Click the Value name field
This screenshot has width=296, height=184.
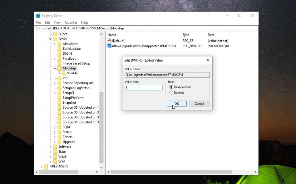click(x=167, y=75)
